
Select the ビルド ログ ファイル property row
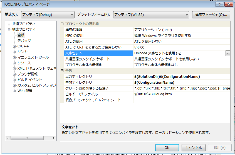pyautogui.click(x=99, y=94)
